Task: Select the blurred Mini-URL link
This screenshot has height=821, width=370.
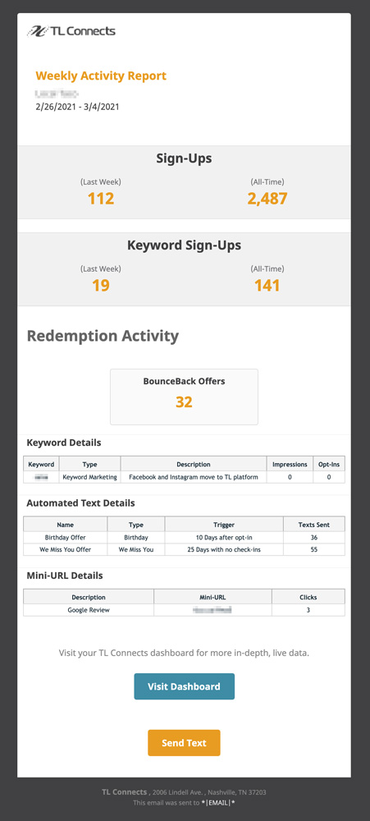Action: [x=212, y=610]
